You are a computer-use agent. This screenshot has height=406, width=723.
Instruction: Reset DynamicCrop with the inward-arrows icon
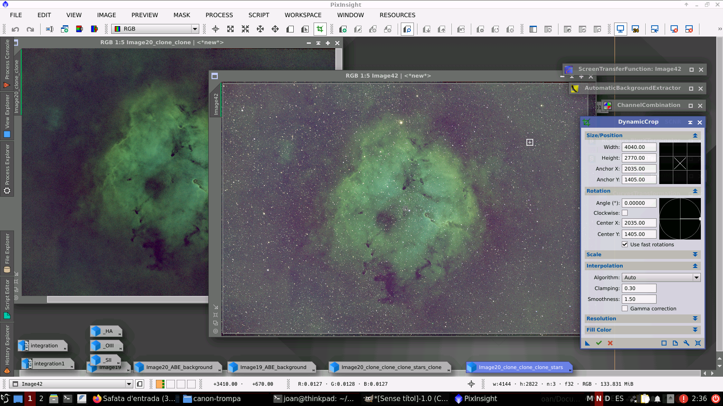coord(698,343)
